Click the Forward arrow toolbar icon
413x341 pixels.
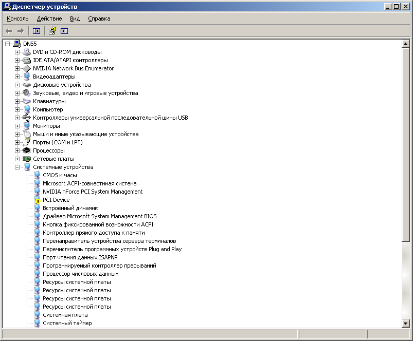click(x=21, y=31)
